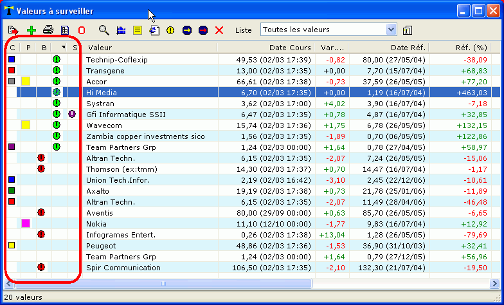504x305 pixels.
Task: Click yellow P square on Wavecom row
Action: pos(26,125)
